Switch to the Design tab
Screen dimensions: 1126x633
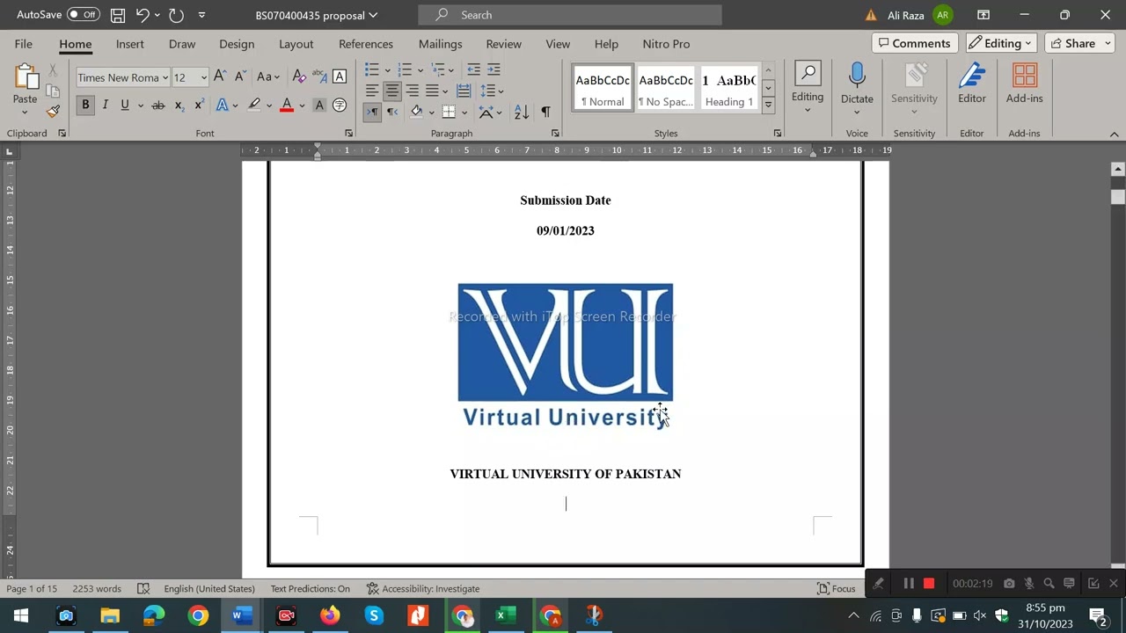237,44
